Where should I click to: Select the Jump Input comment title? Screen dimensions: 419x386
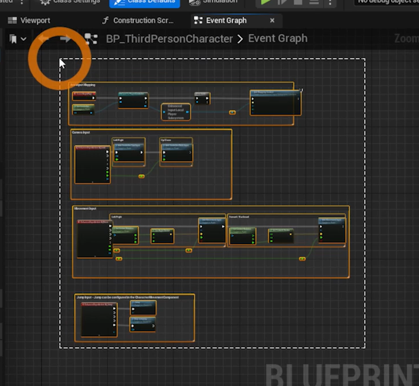(x=127, y=297)
